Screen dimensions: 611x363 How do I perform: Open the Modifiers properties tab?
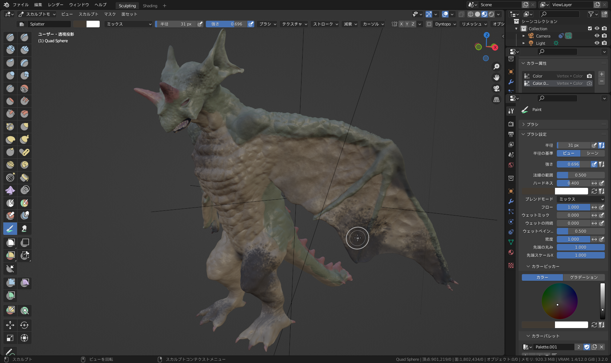(x=511, y=201)
